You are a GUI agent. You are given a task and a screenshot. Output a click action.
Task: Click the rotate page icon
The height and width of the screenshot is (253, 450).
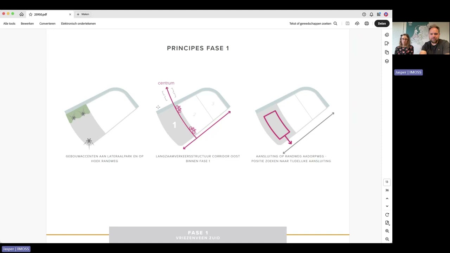pos(387,215)
